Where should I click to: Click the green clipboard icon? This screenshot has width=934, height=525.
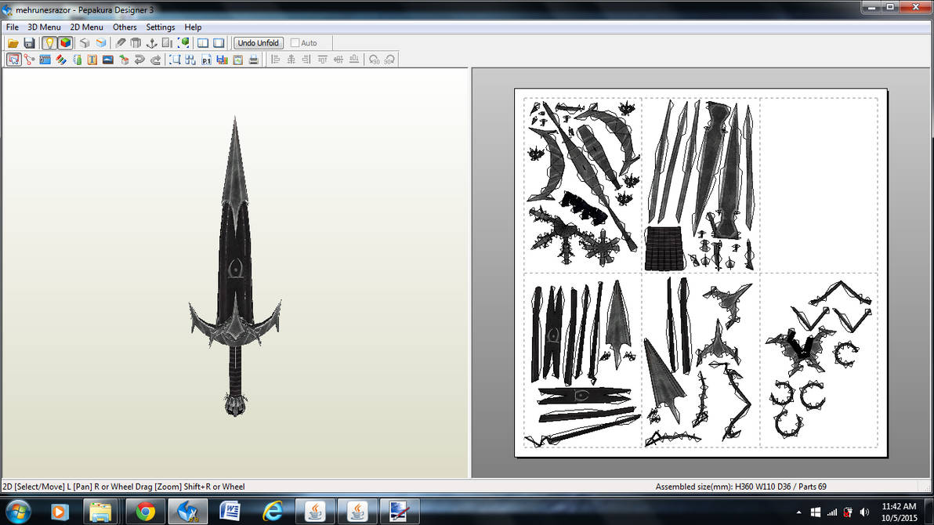pyautogui.click(x=77, y=60)
